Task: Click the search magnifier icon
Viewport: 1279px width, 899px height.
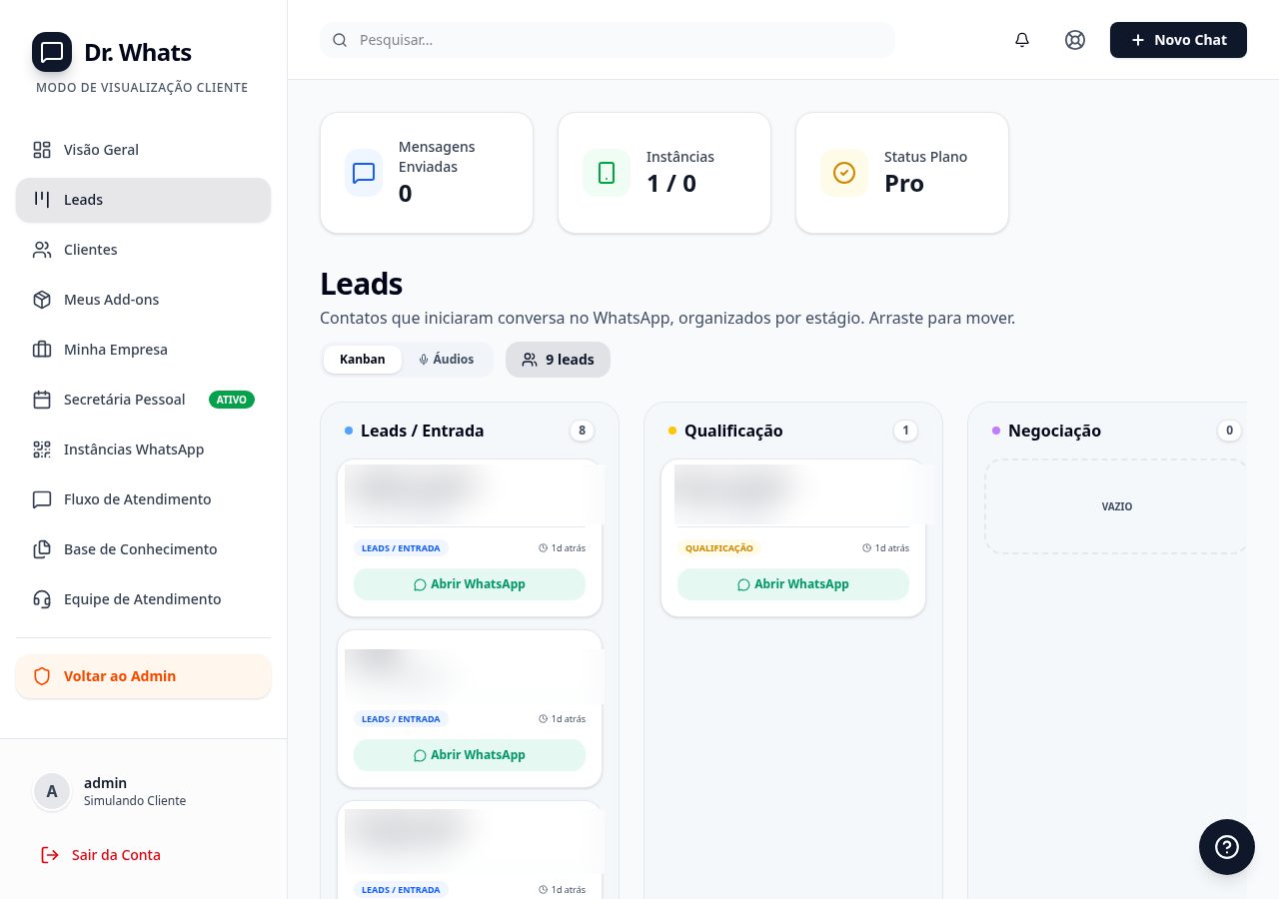Action: click(340, 40)
